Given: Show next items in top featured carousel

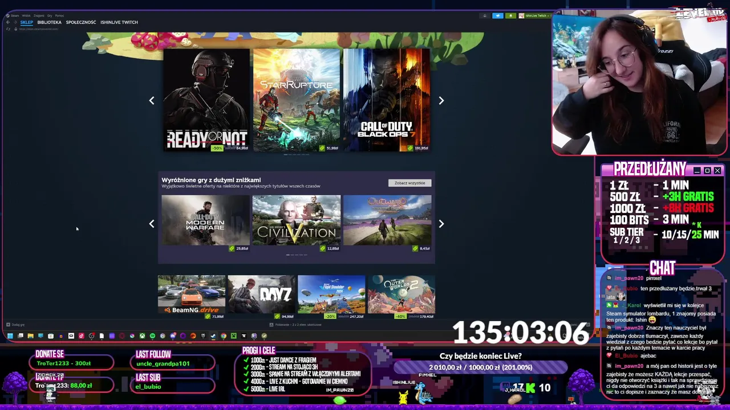Looking at the screenshot, I should (x=441, y=100).
